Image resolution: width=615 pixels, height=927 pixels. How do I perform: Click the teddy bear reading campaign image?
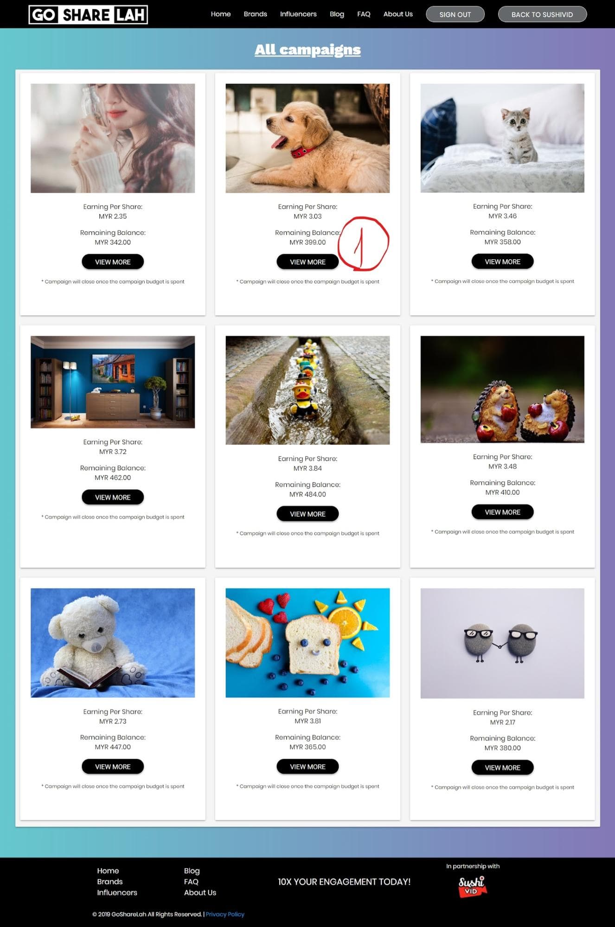tap(113, 643)
